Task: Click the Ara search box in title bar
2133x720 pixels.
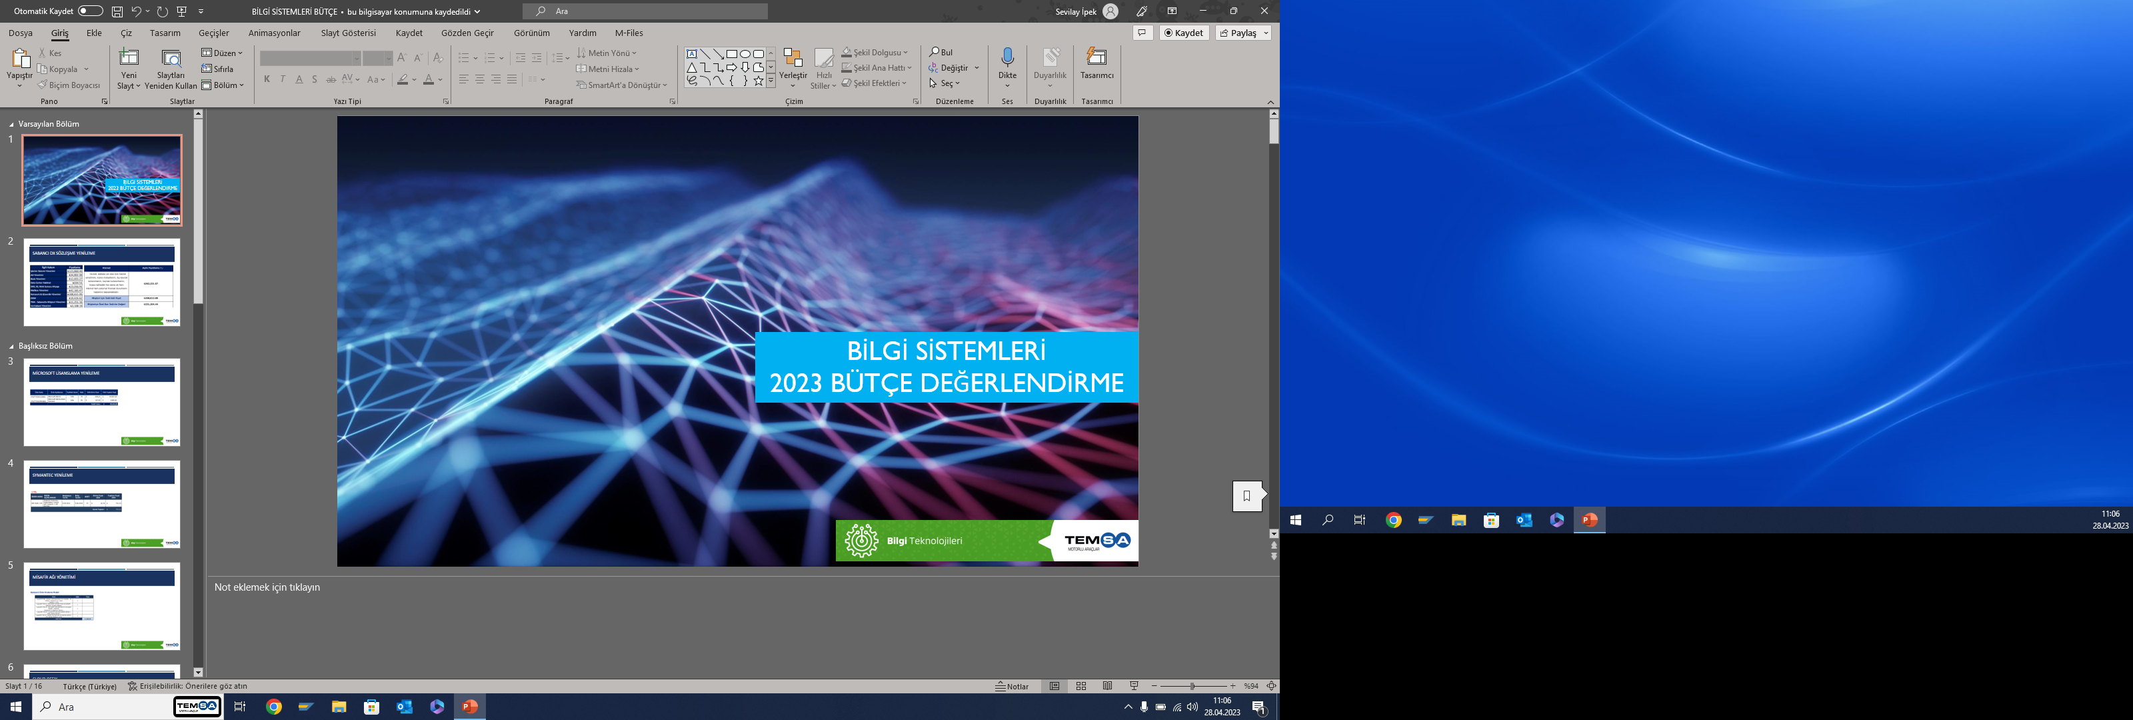Action: click(x=645, y=11)
